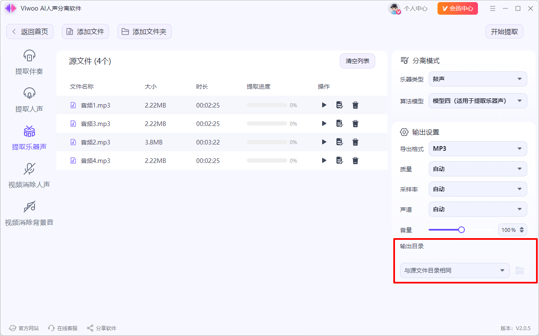Screen dimensions: 539x336
Task: Delete 音频1.mp3 with trash icon
Action: pyautogui.click(x=355, y=105)
